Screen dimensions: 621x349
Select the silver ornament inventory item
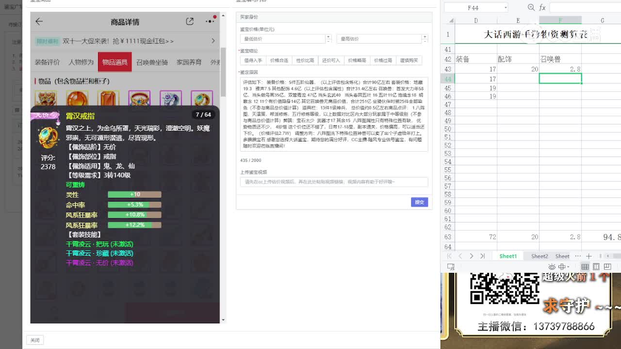[x=171, y=98]
